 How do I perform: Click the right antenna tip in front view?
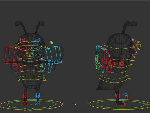tap(42, 23)
